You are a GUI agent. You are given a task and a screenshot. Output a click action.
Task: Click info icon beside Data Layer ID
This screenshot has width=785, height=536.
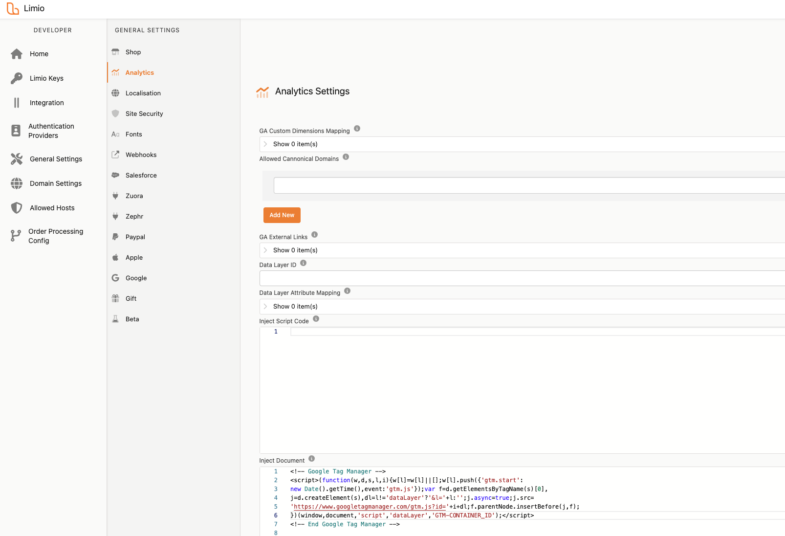point(304,263)
